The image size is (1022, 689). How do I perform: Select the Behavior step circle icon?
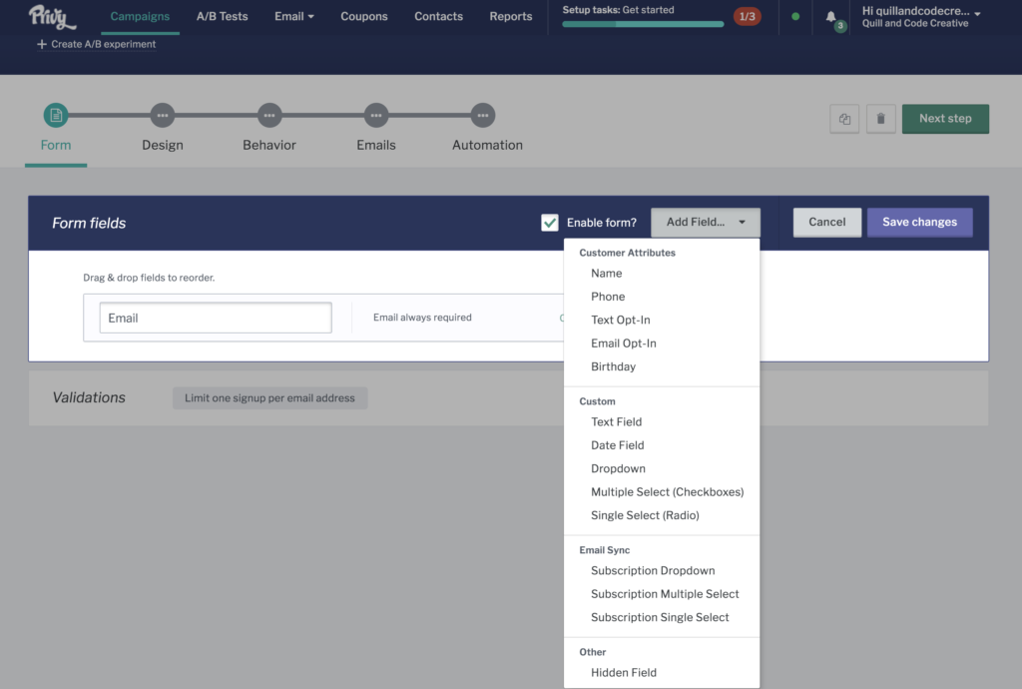[269, 116]
